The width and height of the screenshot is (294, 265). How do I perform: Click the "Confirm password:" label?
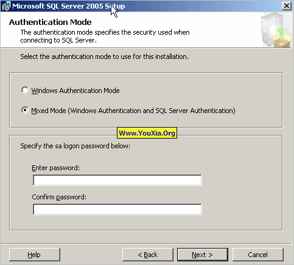point(59,197)
